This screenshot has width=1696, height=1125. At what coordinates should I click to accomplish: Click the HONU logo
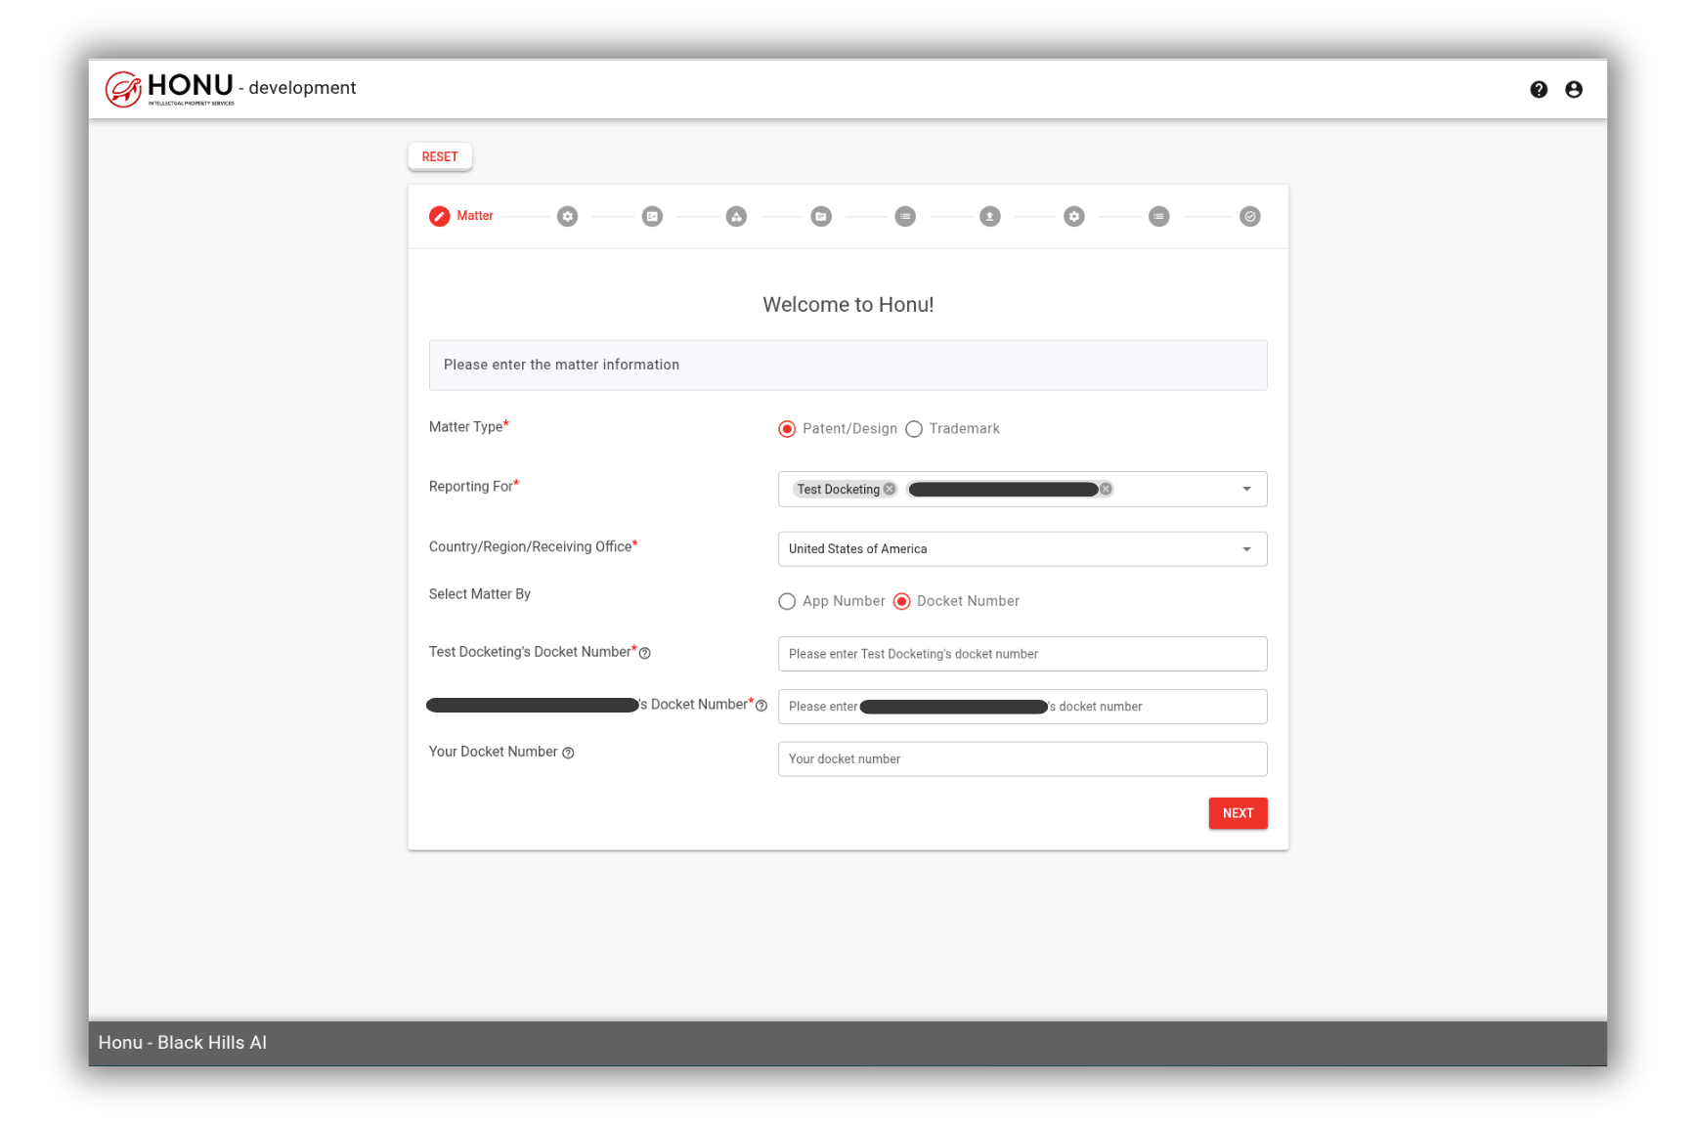click(170, 88)
